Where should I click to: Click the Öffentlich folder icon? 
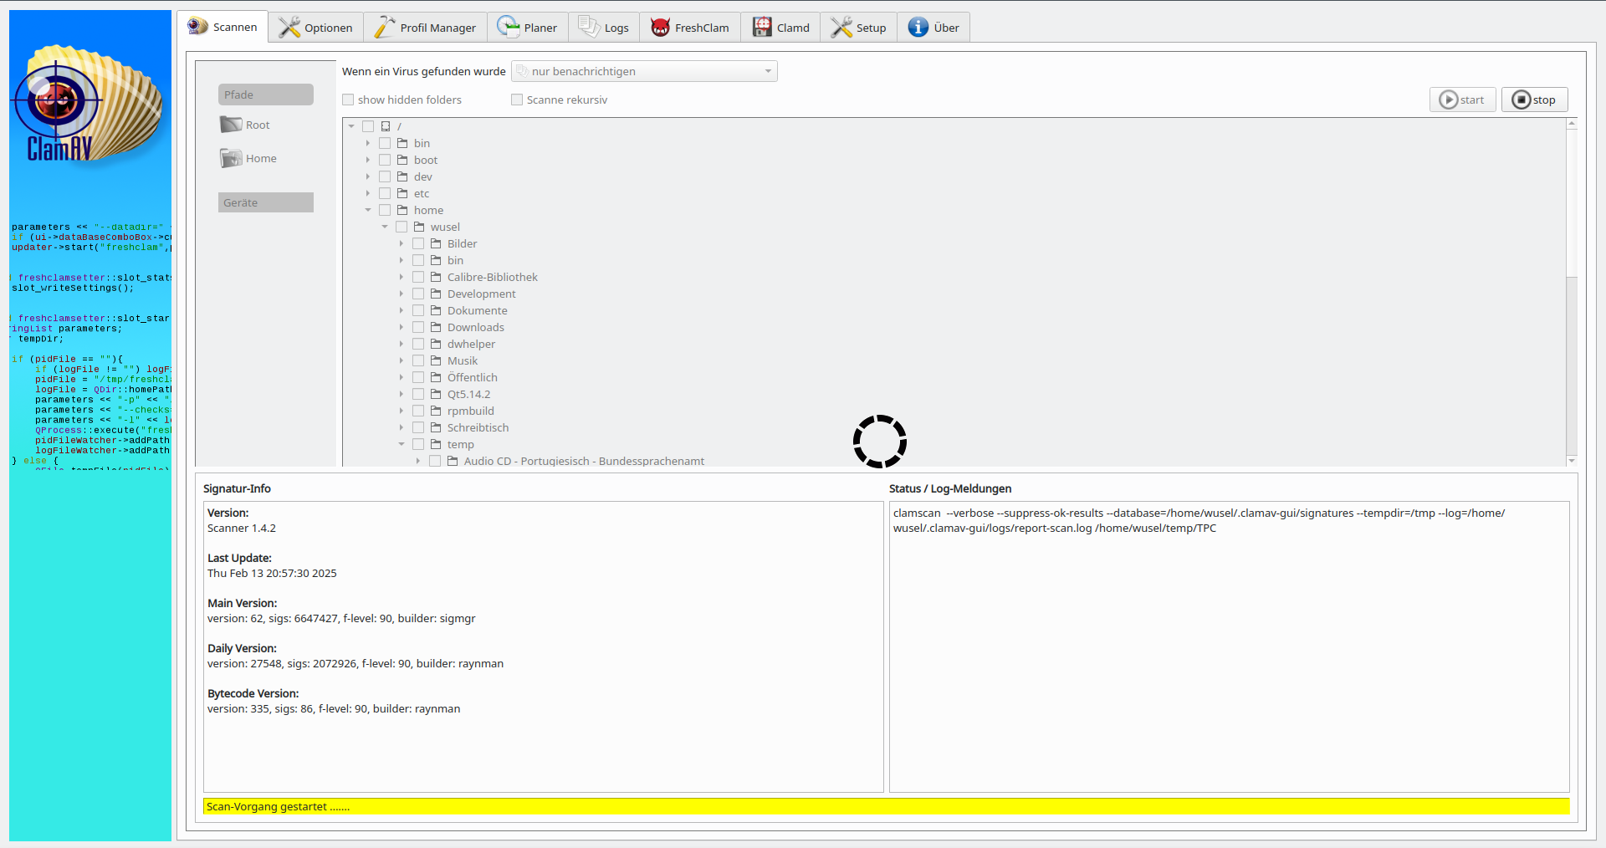[x=436, y=377]
